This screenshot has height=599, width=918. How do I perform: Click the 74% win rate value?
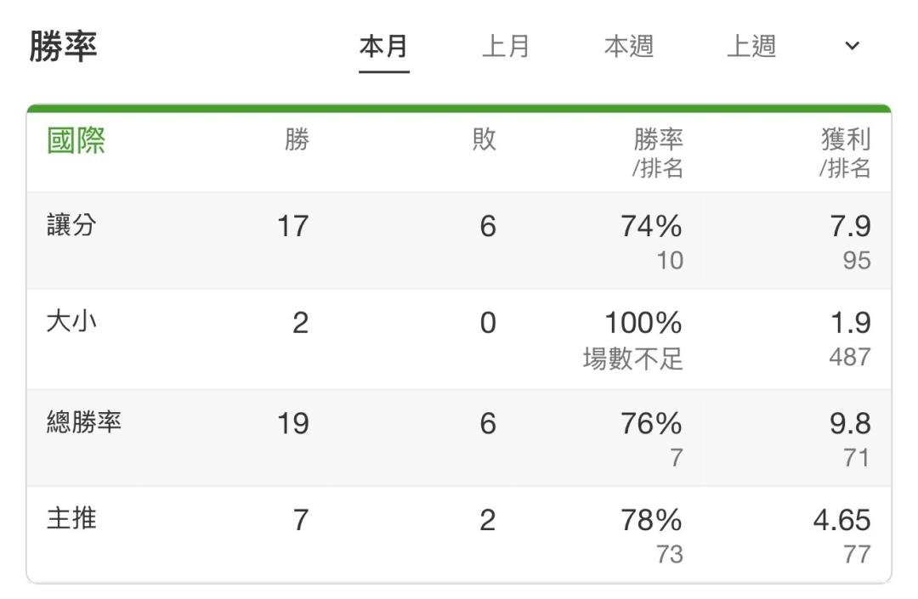[x=652, y=226]
